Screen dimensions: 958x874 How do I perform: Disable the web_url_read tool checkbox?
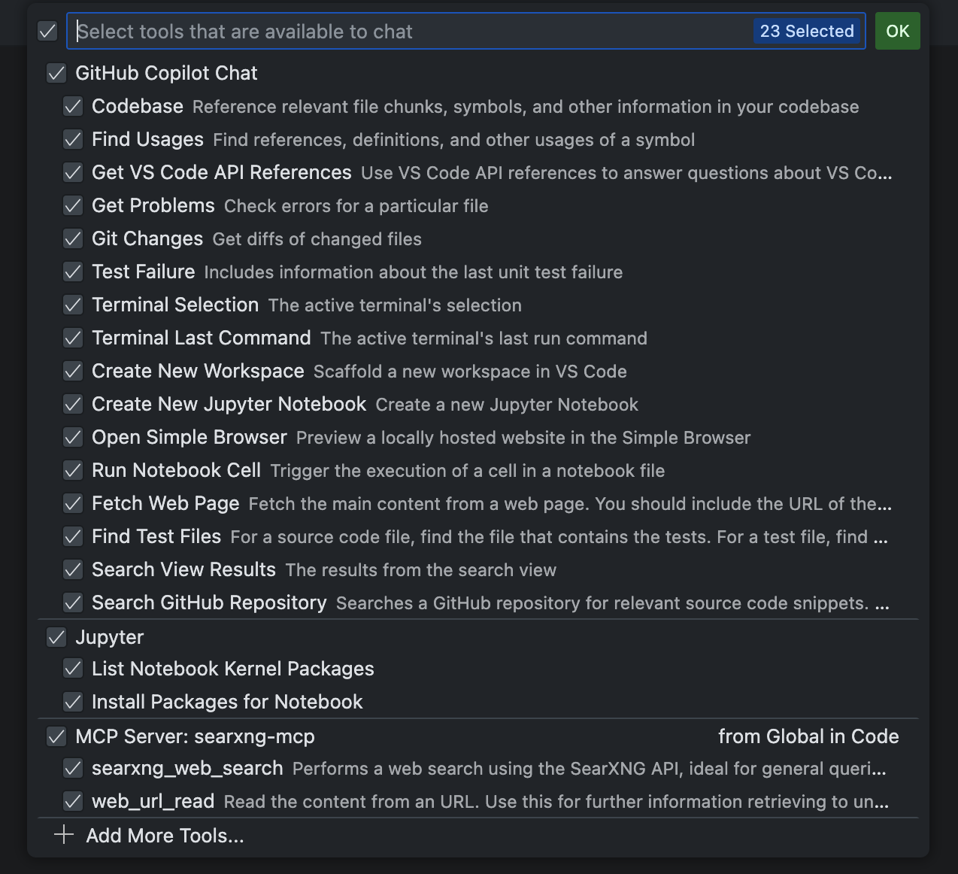pos(73,802)
